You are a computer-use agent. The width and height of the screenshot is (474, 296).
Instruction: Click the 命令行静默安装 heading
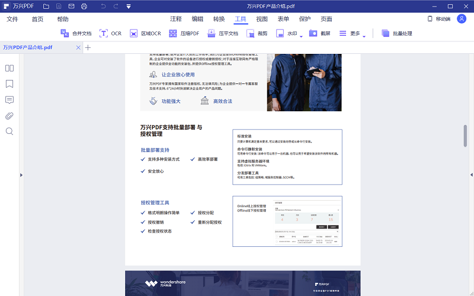(249, 149)
